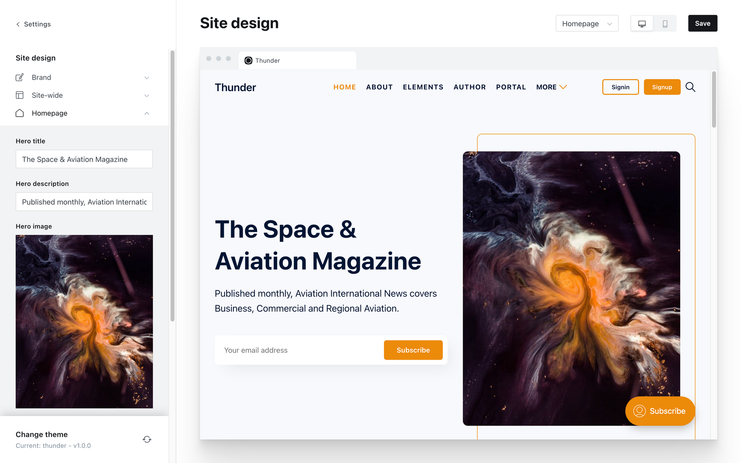The image size is (741, 463).
Task: Click the PORTAL menu item
Action: click(511, 87)
